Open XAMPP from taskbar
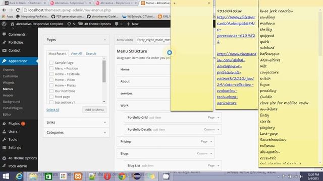The height and width of the screenshot is (181, 323). (78, 176)
